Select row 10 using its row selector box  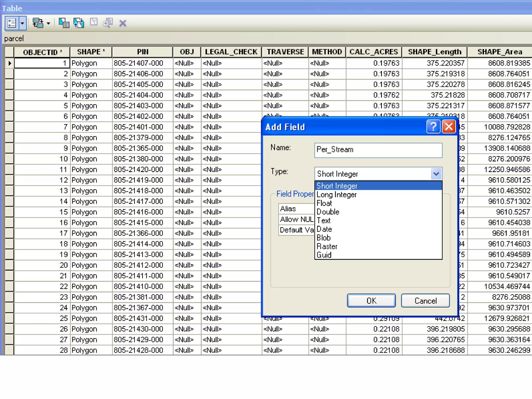pos(9,159)
